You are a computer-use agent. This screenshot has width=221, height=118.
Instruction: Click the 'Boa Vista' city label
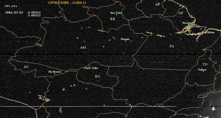pos(116,13)
